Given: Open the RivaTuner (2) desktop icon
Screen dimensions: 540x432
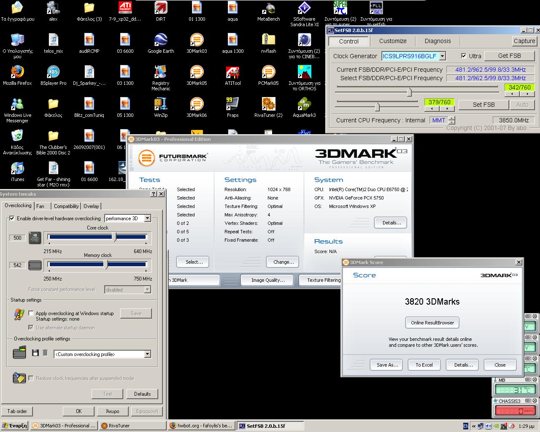Looking at the screenshot, I should (268, 107).
